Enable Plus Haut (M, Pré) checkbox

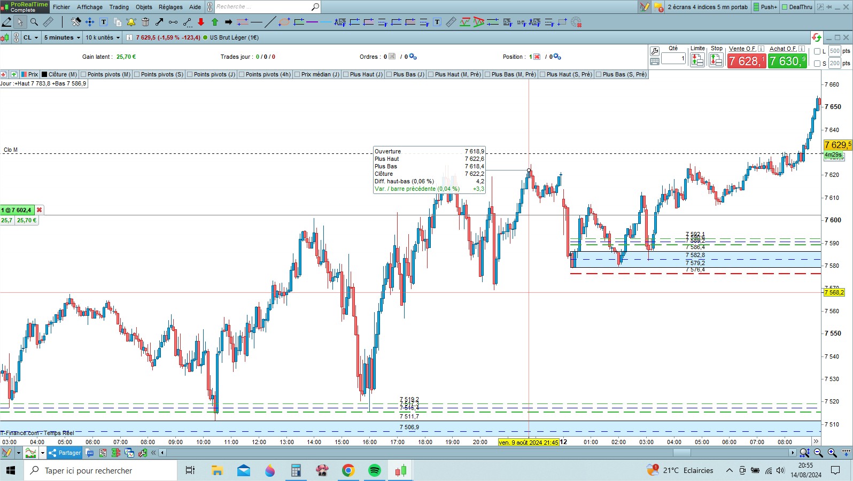[431, 74]
